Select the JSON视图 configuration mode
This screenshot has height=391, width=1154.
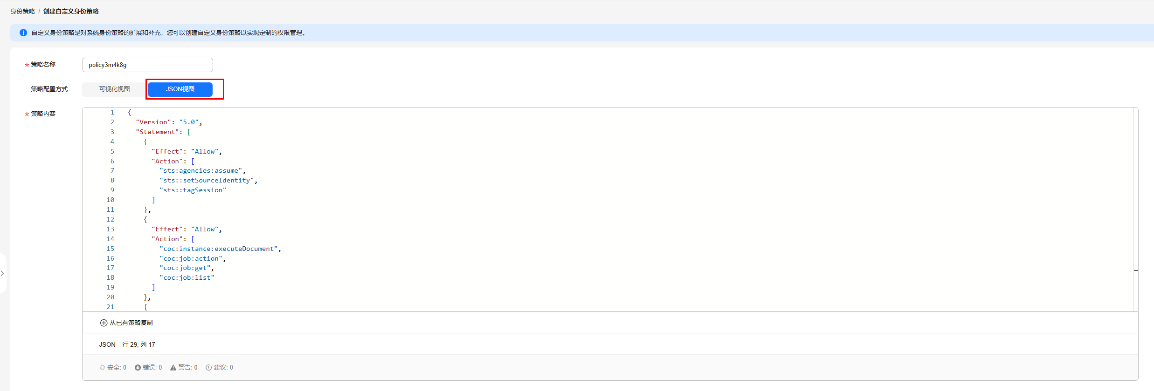pos(180,89)
